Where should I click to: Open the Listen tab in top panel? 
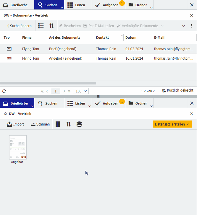point(76,5)
